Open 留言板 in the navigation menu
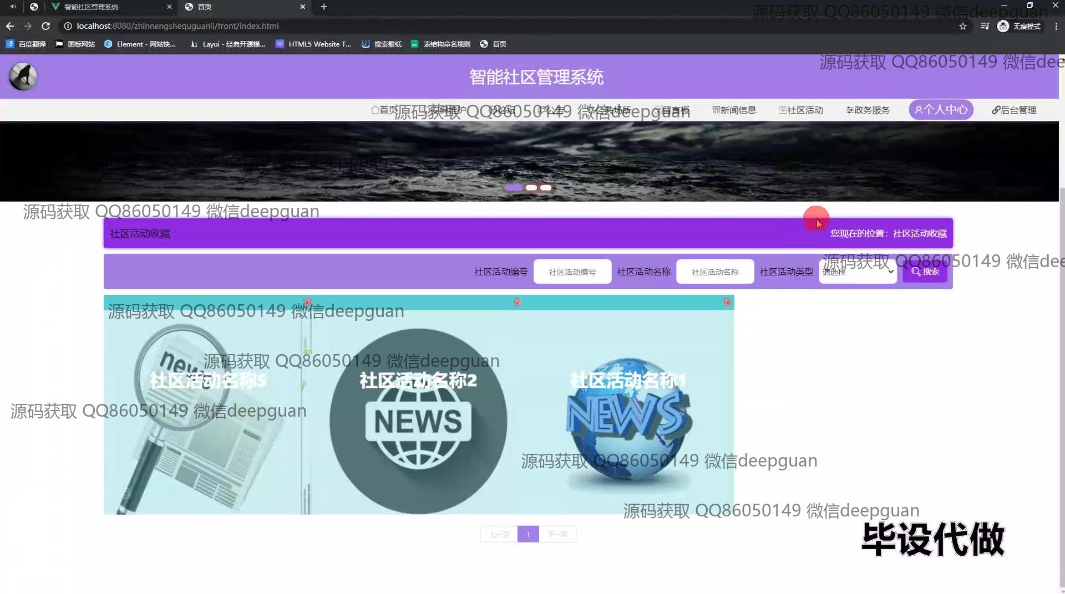1065x594 pixels. [672, 110]
